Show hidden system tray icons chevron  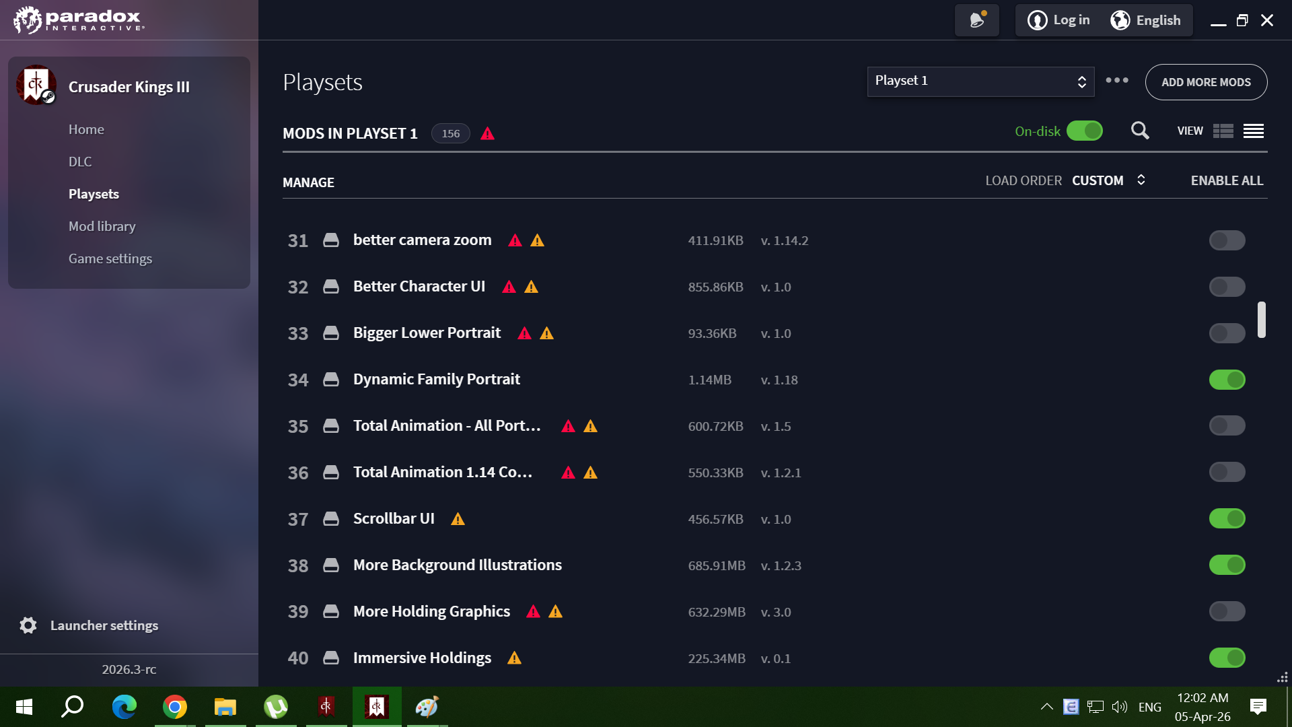coord(1046,707)
